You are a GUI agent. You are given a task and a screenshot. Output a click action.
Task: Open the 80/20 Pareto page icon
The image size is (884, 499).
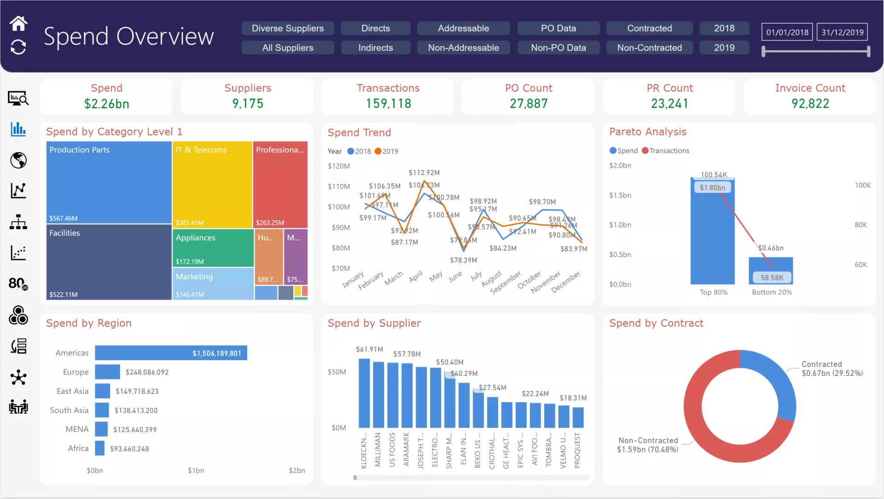click(18, 284)
